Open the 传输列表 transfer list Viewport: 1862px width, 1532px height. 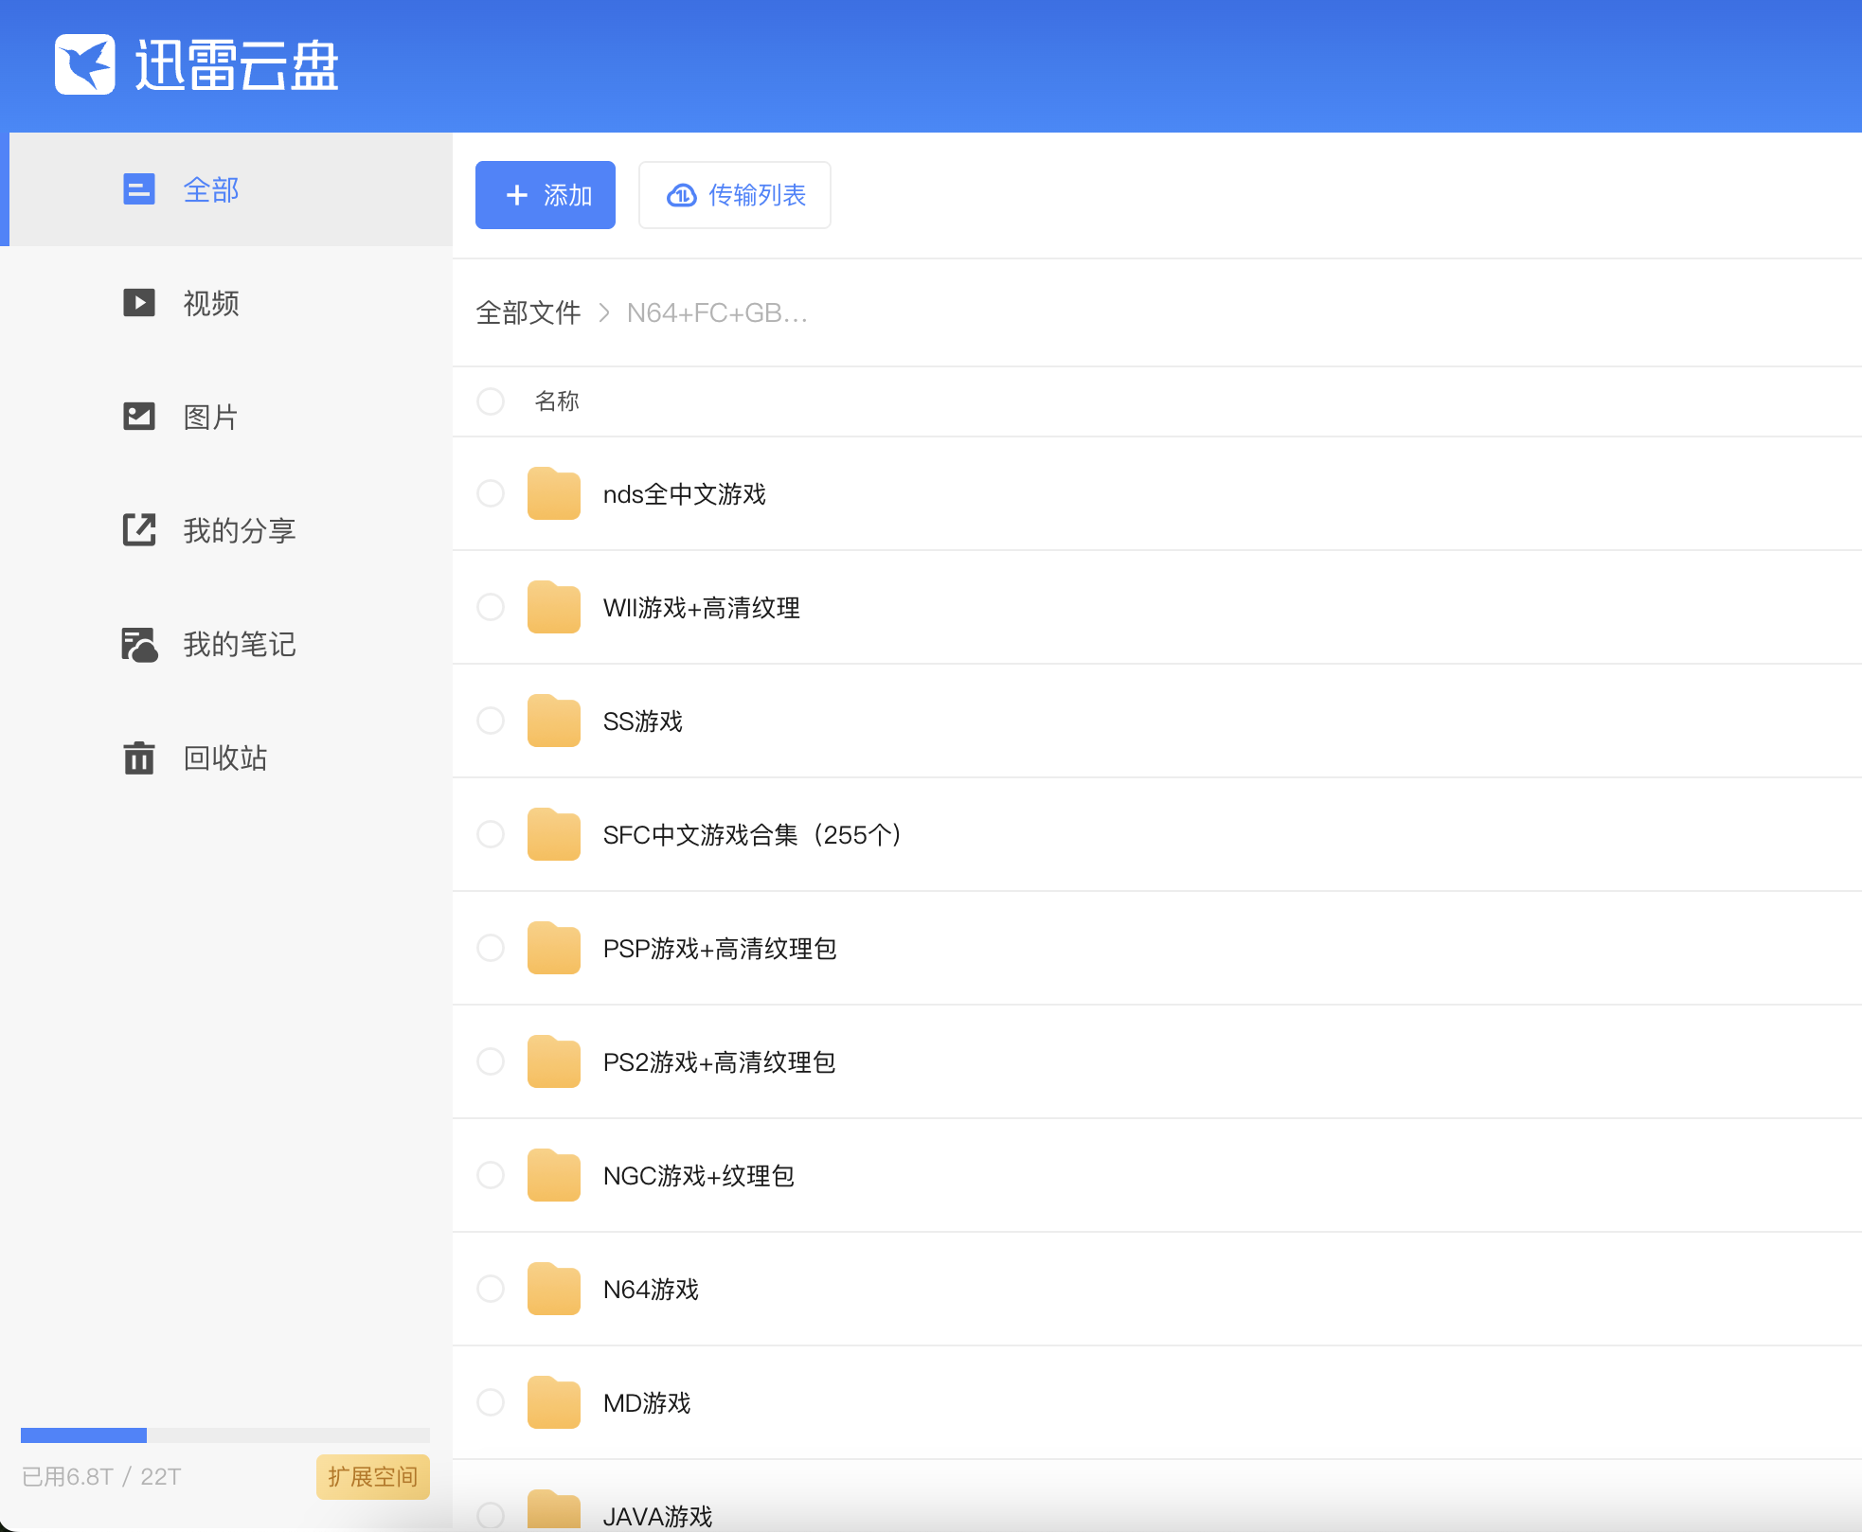tap(735, 195)
